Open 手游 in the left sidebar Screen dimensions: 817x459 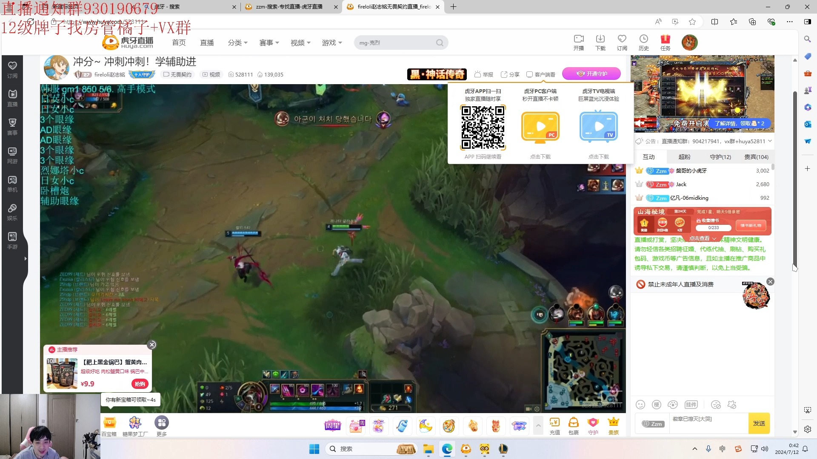coord(12,241)
